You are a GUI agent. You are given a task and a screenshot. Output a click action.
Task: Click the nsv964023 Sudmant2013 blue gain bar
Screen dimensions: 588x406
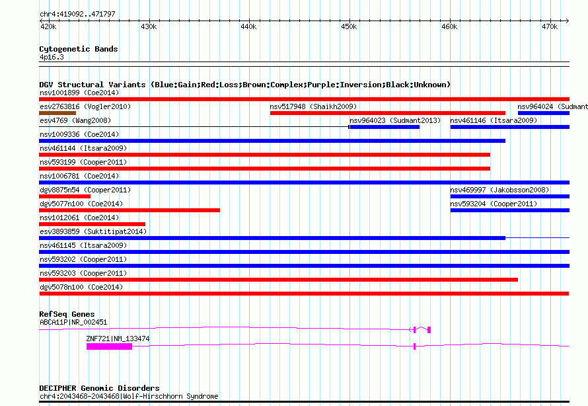385,127
